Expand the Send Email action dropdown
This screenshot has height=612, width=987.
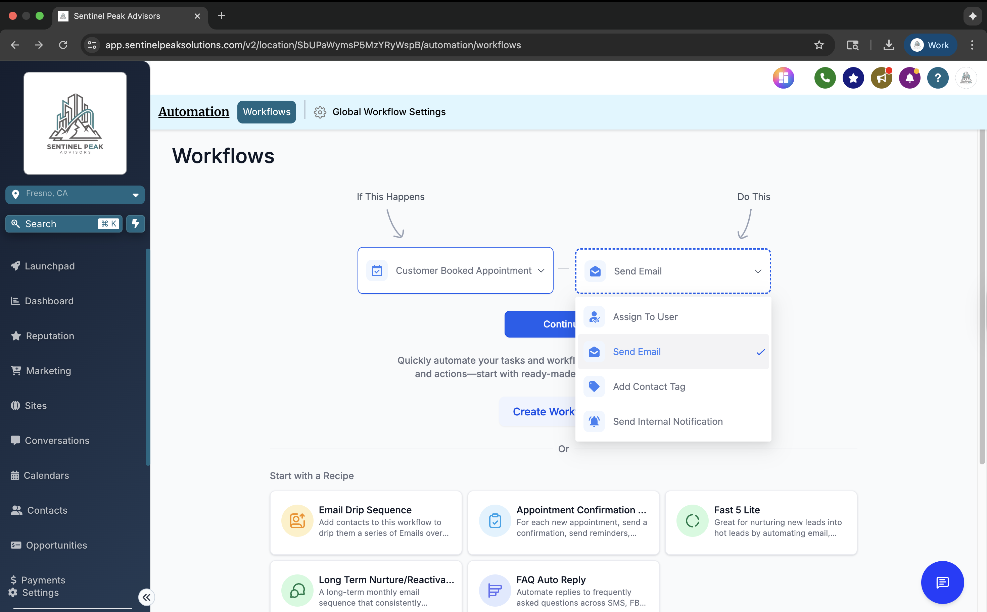[757, 271]
